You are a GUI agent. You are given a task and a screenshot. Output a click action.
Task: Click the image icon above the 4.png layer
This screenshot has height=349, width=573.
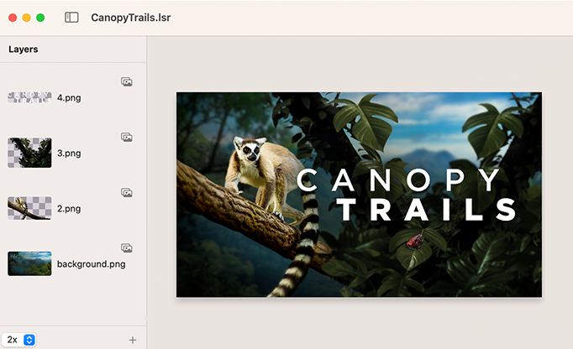click(127, 81)
